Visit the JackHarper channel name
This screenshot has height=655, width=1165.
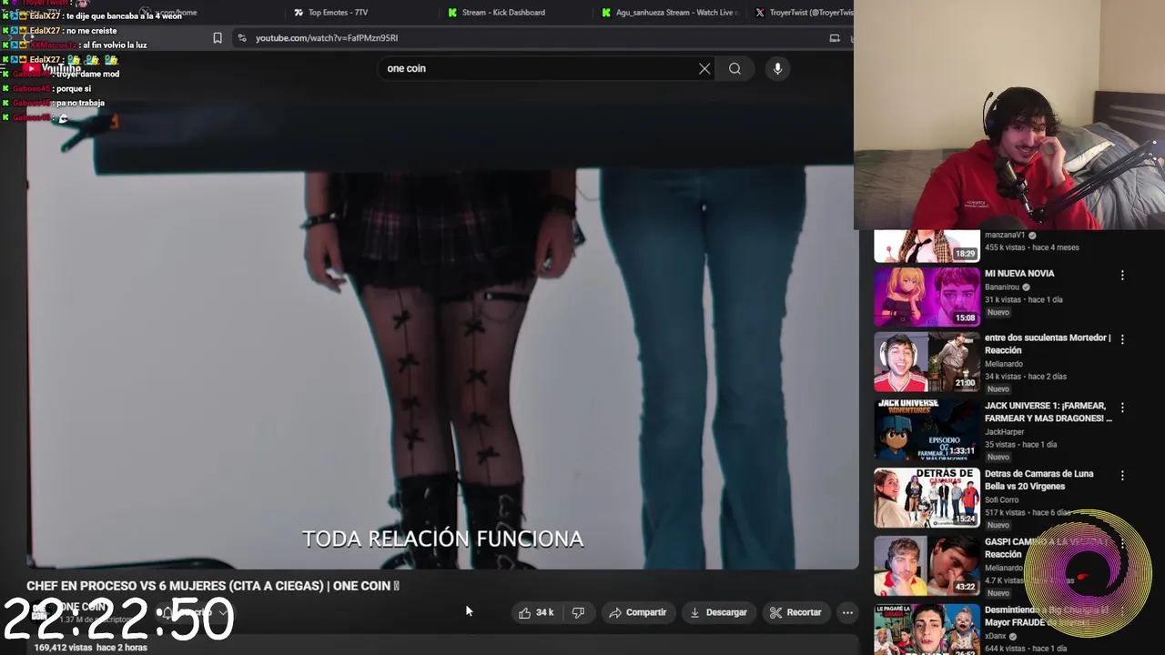[x=1004, y=432]
